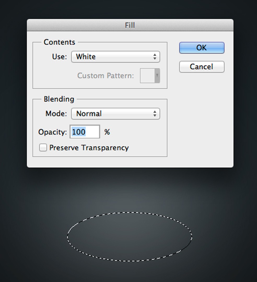Screen dimensions: 257x282
Task: Click the up/down arrows on Mode dropdown
Action: tap(155, 114)
